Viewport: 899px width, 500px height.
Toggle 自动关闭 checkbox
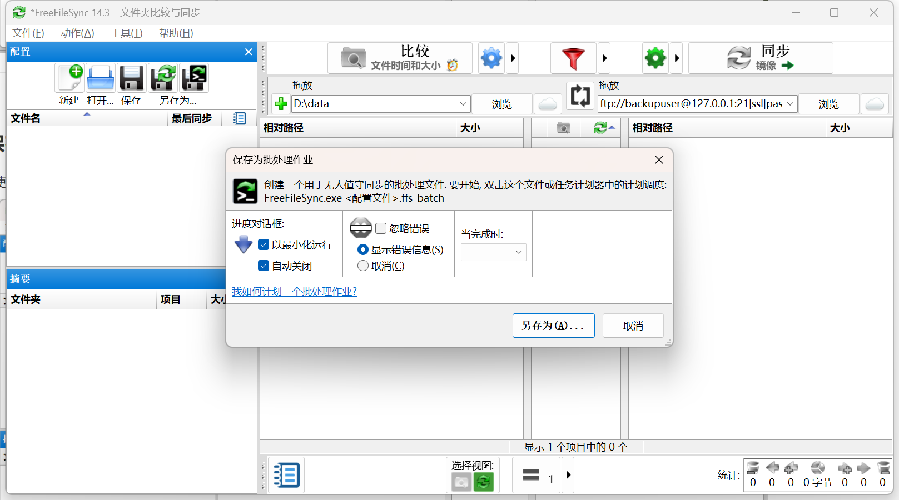264,266
